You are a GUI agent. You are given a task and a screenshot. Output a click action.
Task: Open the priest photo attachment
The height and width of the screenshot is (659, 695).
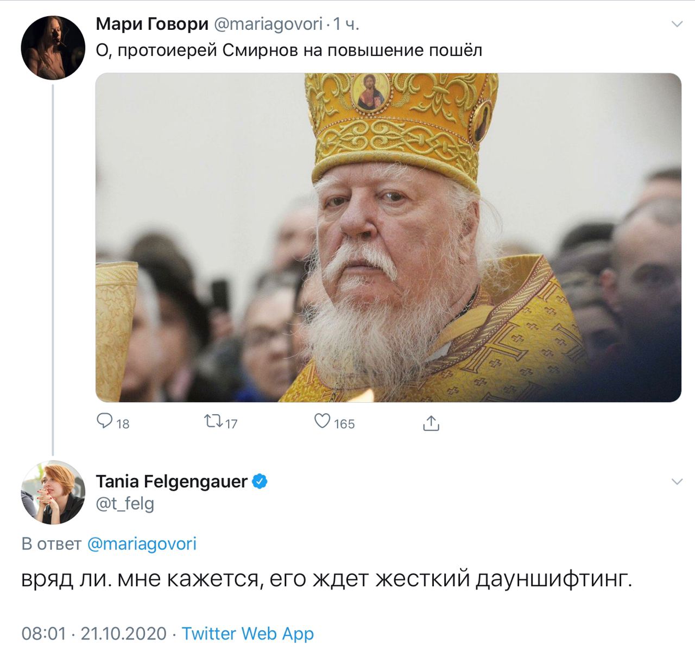click(x=388, y=238)
